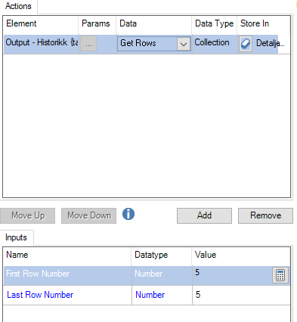Click the Number datatype of First Row Number

[162, 275]
